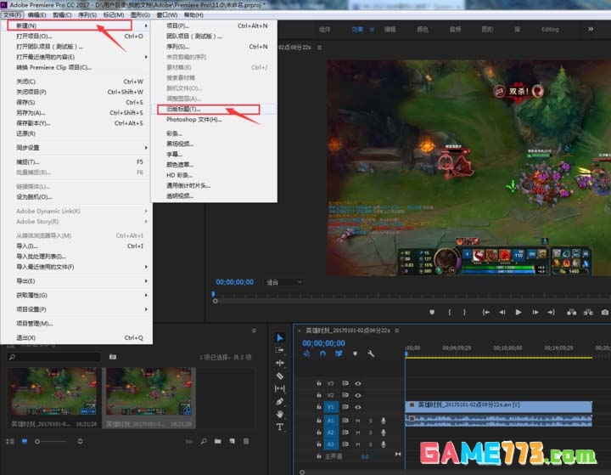Select the Ripple Edit tool
611x475 pixels.
tap(279, 363)
